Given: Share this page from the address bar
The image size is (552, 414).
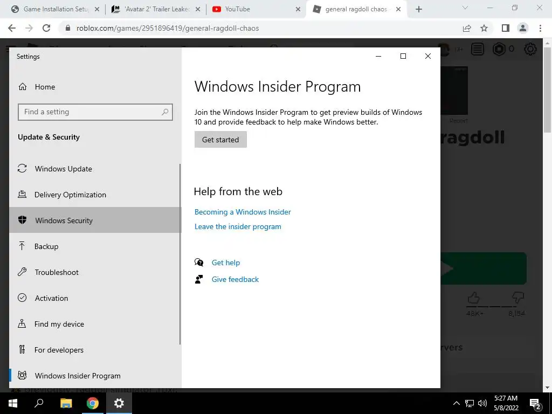Looking at the screenshot, I should click(467, 28).
